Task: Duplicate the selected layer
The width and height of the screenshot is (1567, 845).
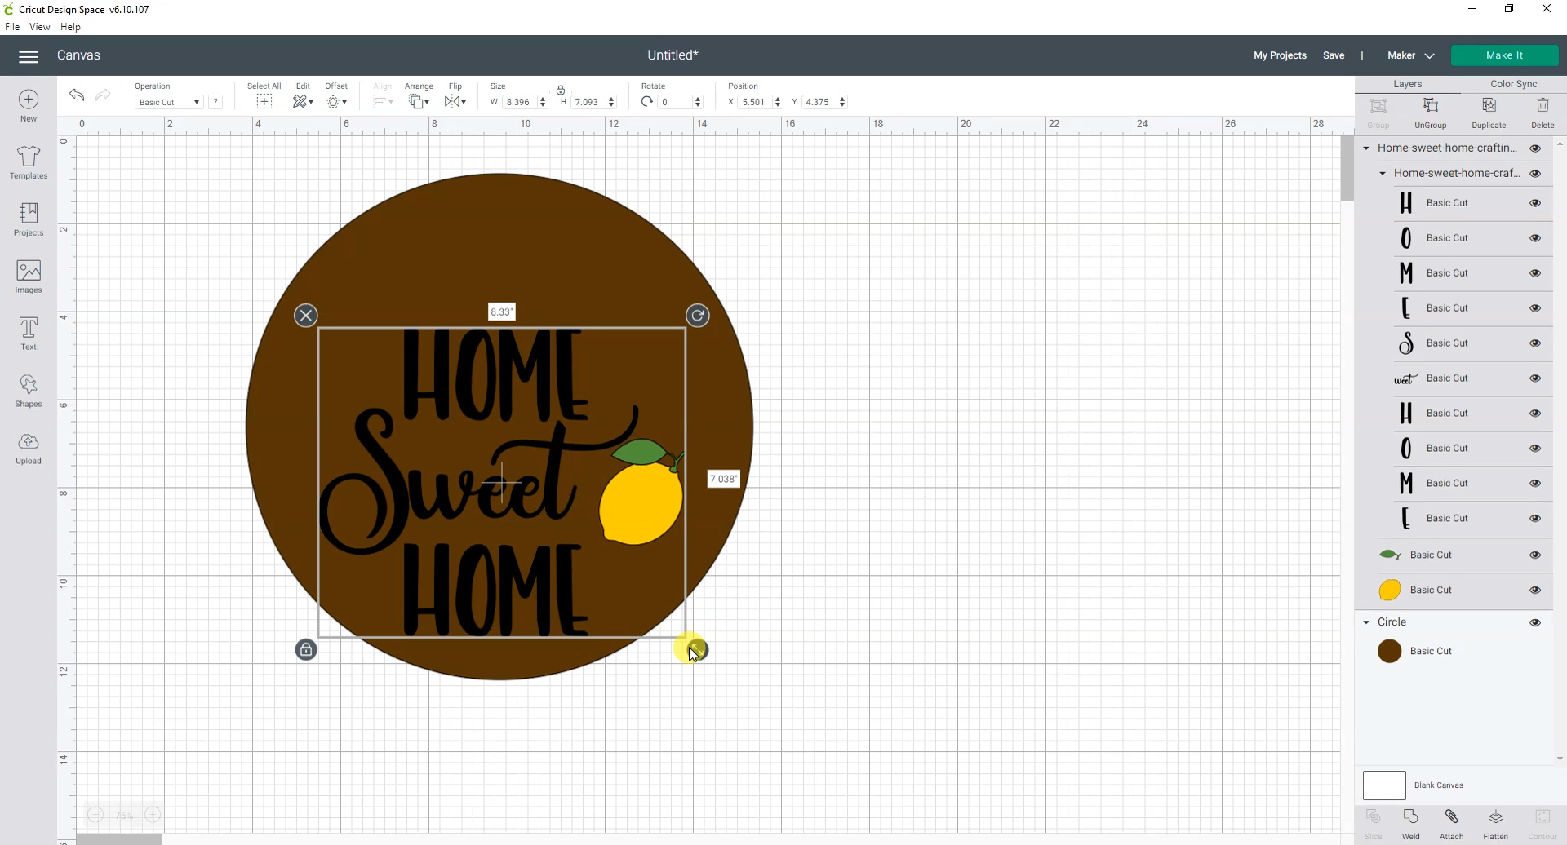Action: click(x=1489, y=113)
